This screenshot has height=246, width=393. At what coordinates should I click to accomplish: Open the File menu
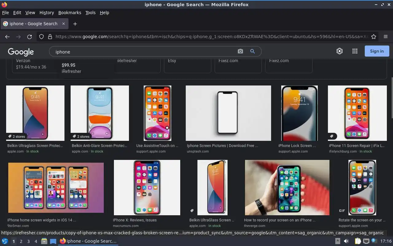[5, 13]
